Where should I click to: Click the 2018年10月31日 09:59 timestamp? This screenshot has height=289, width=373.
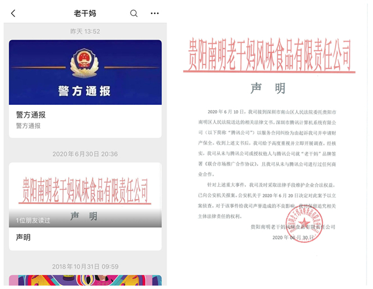click(x=85, y=266)
